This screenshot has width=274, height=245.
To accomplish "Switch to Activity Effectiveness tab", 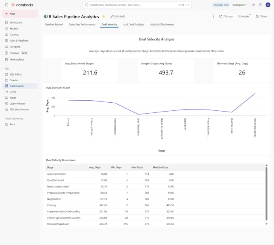I will click(x=162, y=25).
